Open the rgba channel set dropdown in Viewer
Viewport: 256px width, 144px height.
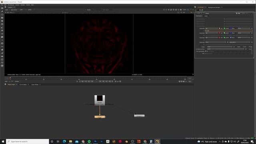click(x=7, y=10)
